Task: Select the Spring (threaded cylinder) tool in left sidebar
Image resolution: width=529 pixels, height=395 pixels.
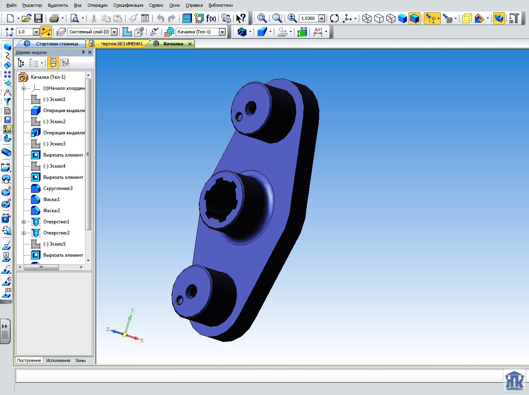Action: click(x=6, y=152)
